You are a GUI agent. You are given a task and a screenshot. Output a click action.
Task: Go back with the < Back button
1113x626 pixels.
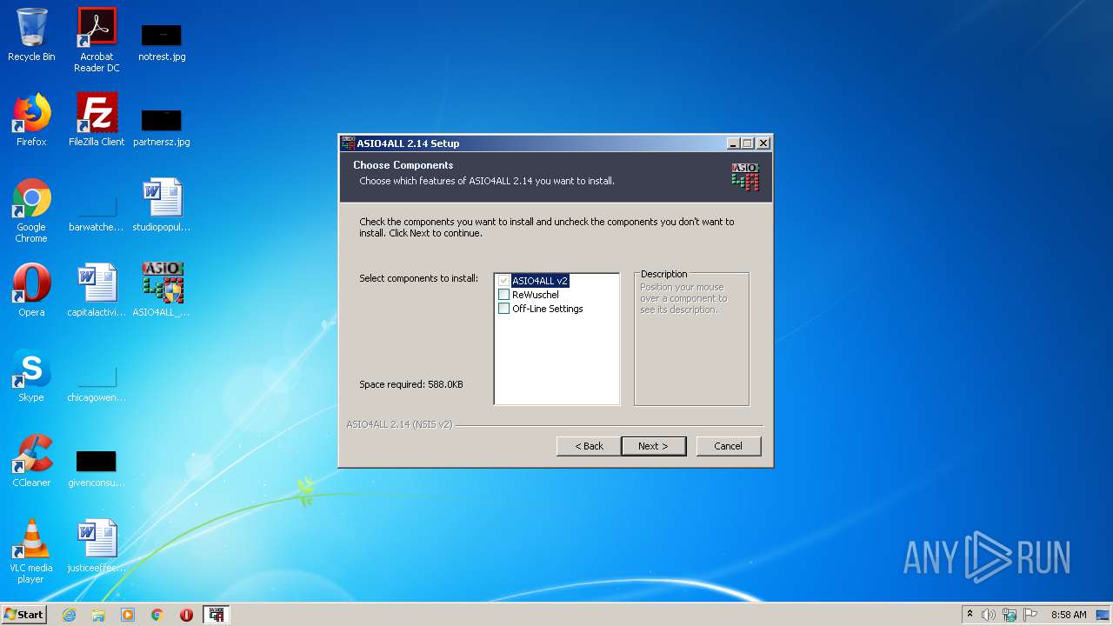coord(589,446)
